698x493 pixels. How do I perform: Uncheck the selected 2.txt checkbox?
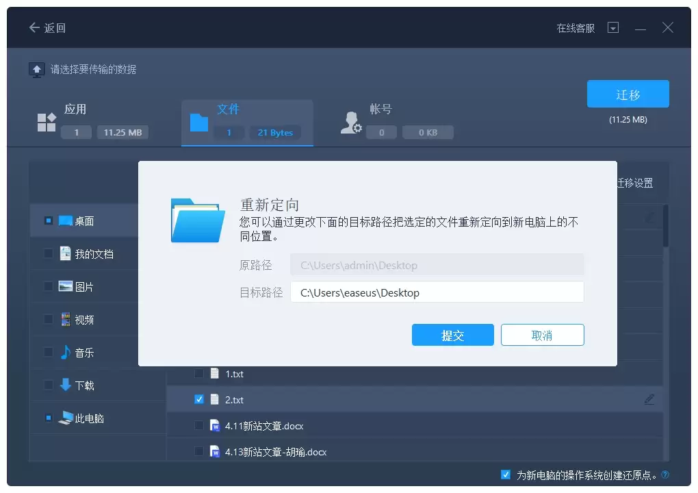198,399
